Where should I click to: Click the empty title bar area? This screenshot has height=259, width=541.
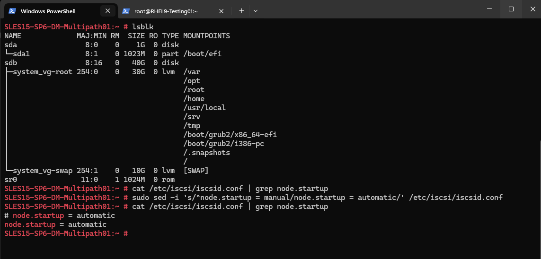pyautogui.click(x=369, y=9)
